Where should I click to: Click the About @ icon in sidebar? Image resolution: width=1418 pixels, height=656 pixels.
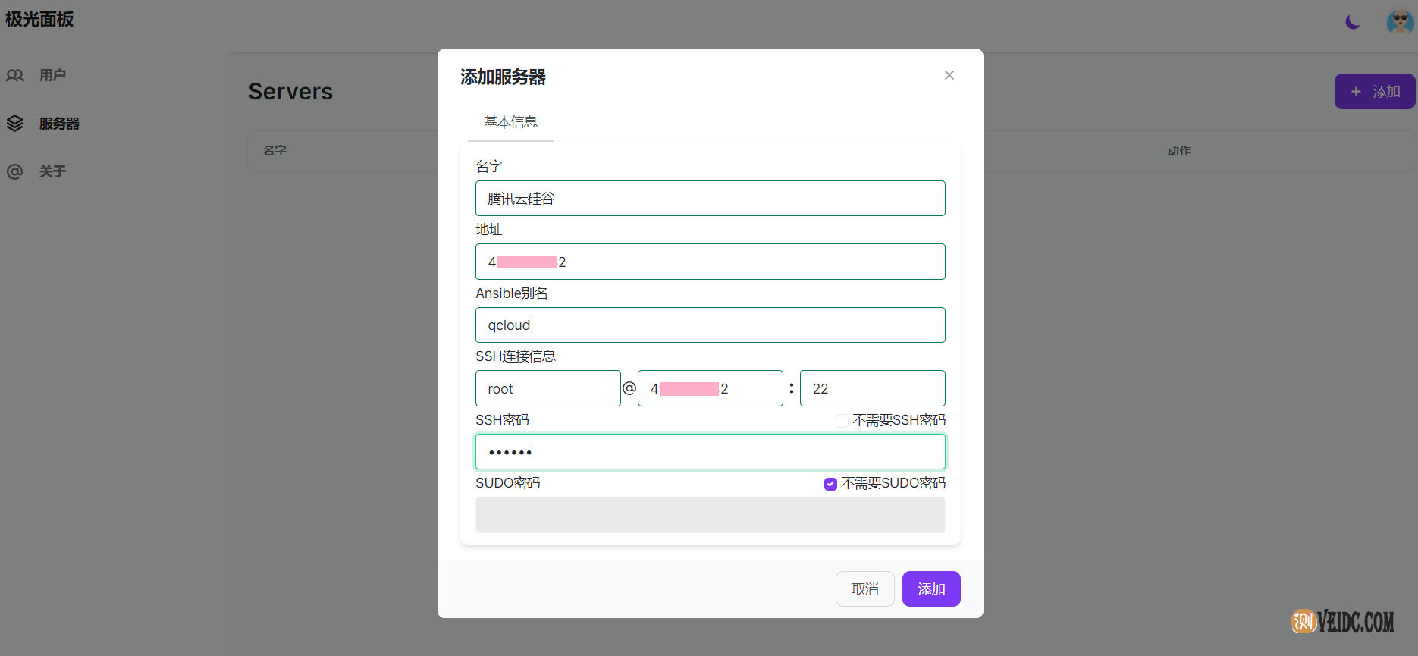pyautogui.click(x=15, y=171)
